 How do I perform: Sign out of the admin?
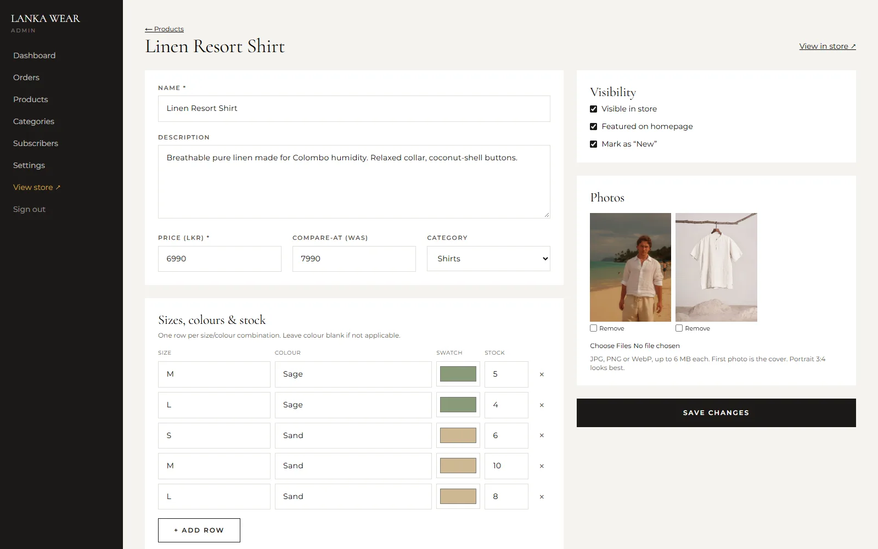[x=29, y=209]
